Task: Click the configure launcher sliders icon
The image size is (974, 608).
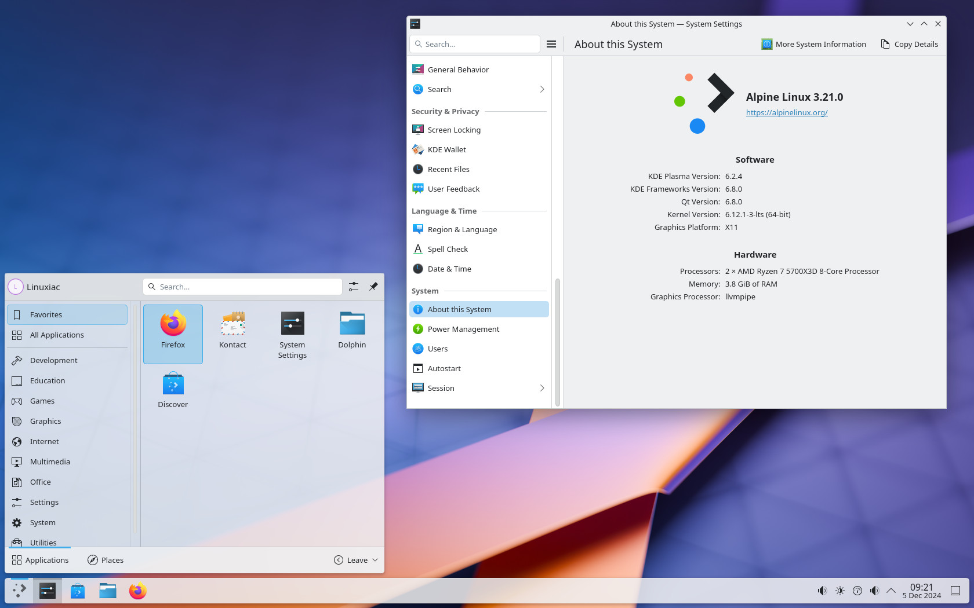Action: point(354,287)
